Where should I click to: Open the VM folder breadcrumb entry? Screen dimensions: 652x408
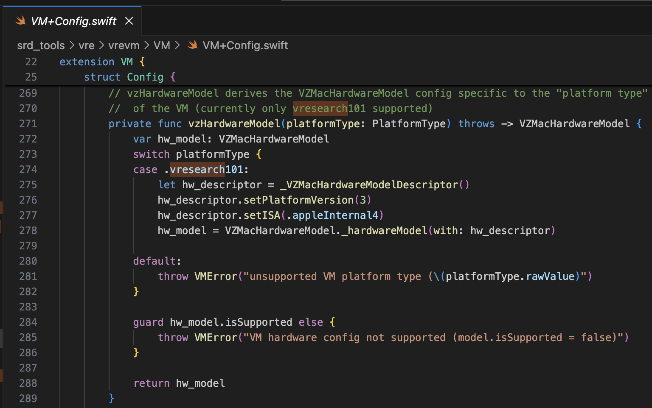click(162, 45)
